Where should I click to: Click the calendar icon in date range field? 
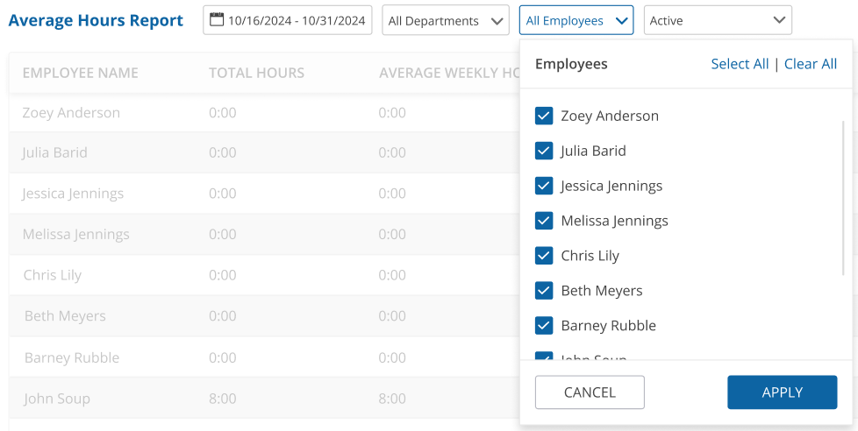[x=218, y=20]
